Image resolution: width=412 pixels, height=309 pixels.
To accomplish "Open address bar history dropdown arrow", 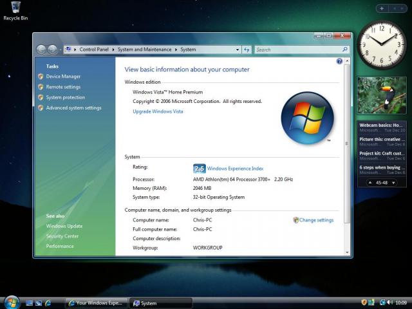I will pos(238,50).
